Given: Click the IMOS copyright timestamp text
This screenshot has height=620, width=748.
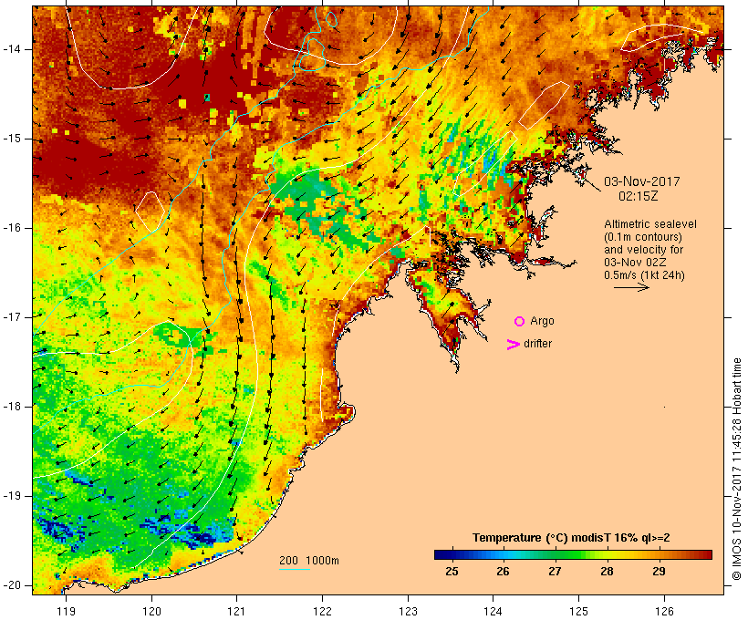Looking at the screenshot, I should [736, 470].
